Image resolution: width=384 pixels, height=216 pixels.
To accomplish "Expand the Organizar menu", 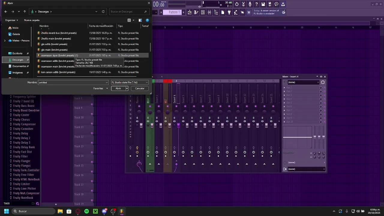I will pyautogui.click(x=12, y=20).
